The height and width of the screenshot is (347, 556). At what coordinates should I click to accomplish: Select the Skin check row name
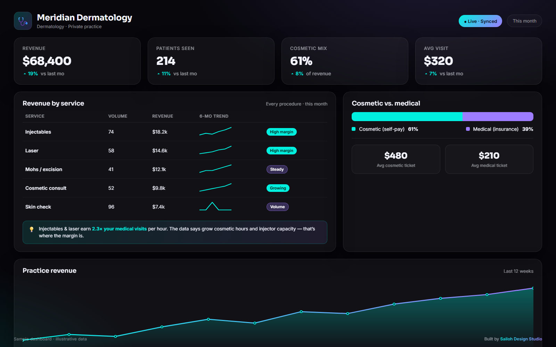(x=38, y=207)
